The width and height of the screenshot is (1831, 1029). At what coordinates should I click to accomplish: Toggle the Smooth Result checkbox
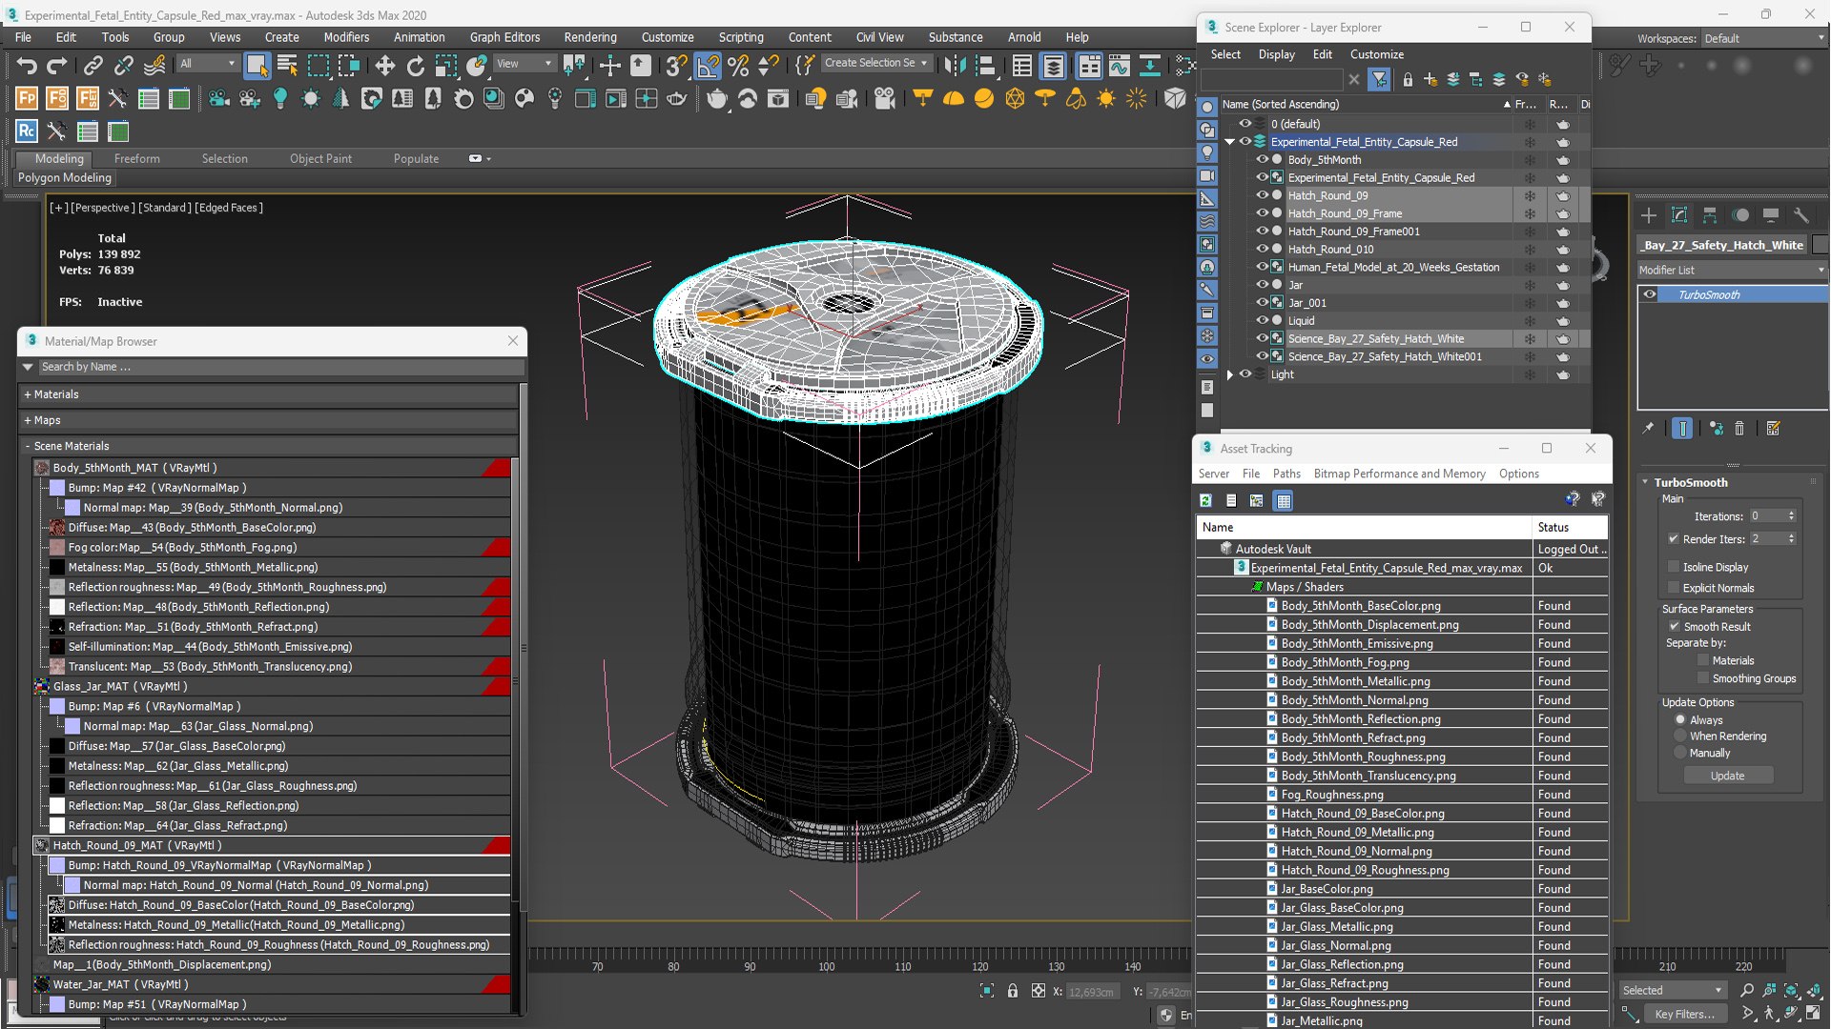(x=1675, y=626)
